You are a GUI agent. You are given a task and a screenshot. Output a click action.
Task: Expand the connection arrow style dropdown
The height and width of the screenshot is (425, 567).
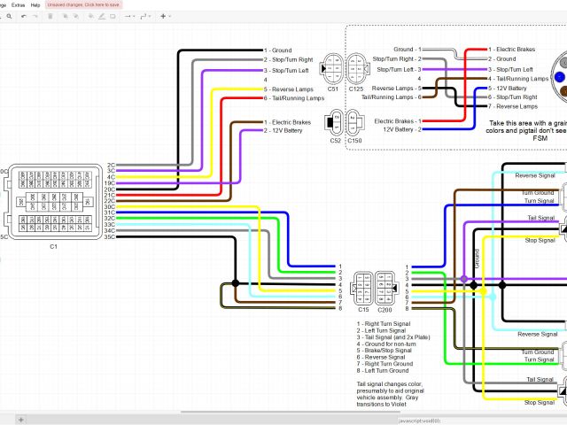tap(131, 16)
